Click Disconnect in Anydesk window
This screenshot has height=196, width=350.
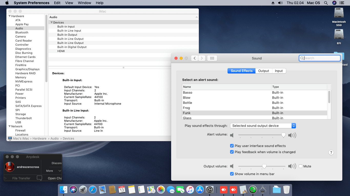pyautogui.click(x=56, y=163)
